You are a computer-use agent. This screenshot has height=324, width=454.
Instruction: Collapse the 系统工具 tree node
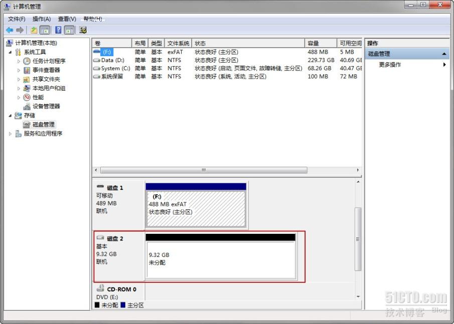[10, 52]
